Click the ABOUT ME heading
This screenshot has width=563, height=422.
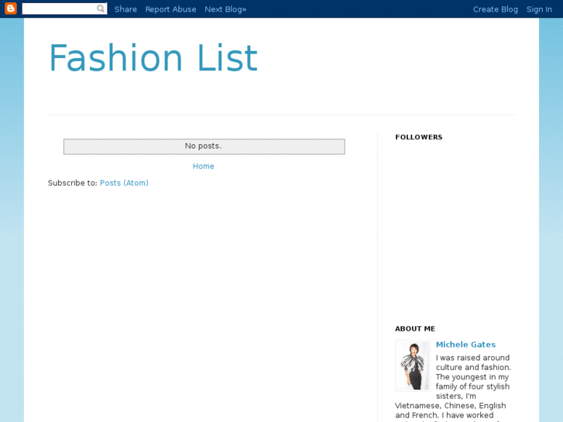[415, 328]
